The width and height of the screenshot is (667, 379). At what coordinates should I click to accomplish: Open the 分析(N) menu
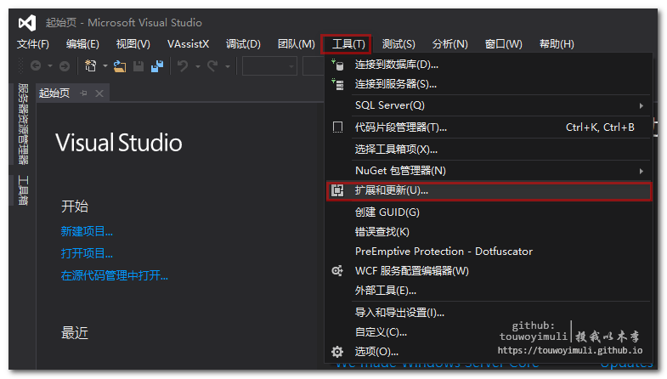click(450, 44)
